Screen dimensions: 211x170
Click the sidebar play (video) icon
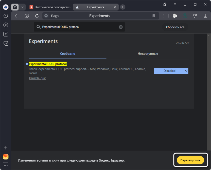click(6, 25)
